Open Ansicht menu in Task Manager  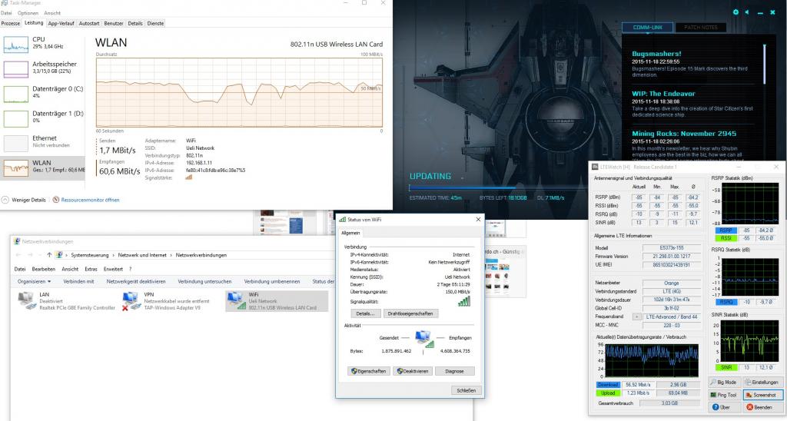pos(52,13)
